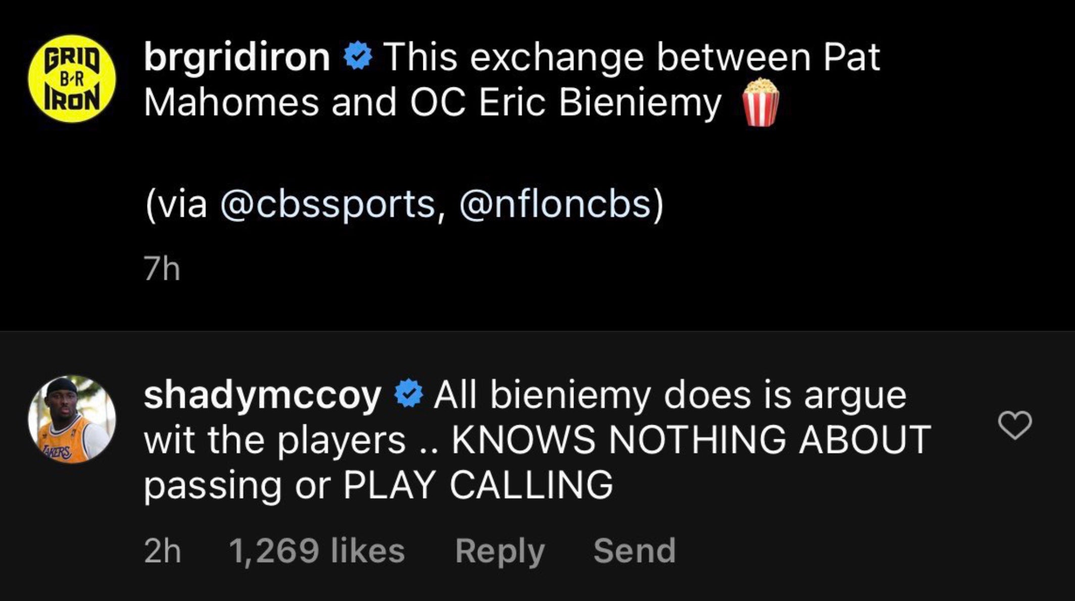Viewport: 1075px width, 601px height.
Task: View the 1,269 likes list
Action: tap(317, 550)
